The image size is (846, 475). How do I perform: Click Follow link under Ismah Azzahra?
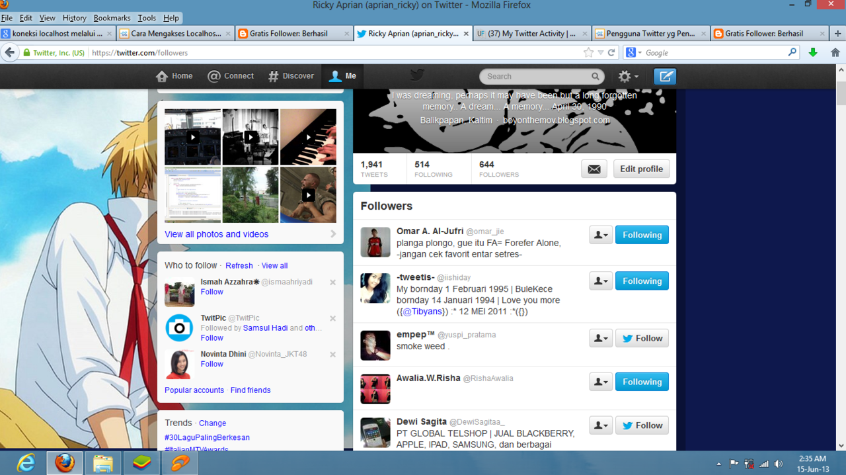tap(212, 292)
